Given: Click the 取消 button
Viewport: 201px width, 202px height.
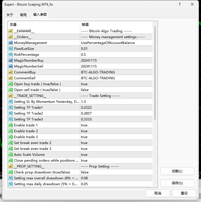Looking at the screenshot, I should (x=158, y=193).
